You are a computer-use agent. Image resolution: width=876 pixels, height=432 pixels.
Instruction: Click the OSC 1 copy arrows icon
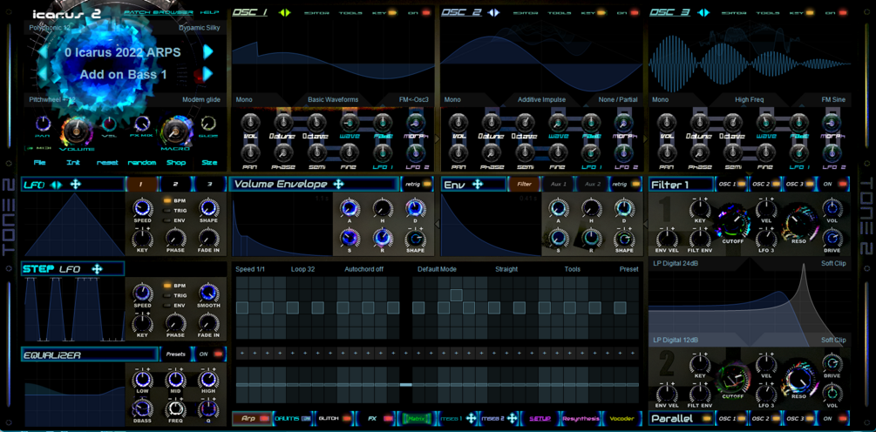click(285, 12)
